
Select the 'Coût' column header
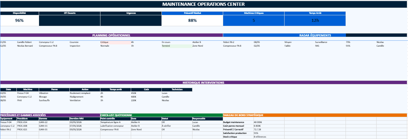(x=146, y=90)
